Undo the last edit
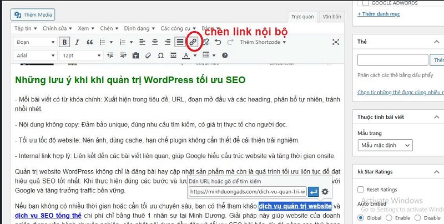This screenshot has width=444, height=224. pos(218,42)
